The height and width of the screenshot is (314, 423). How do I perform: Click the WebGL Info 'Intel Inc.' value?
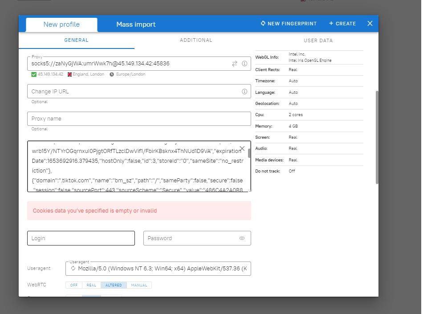(297, 54)
